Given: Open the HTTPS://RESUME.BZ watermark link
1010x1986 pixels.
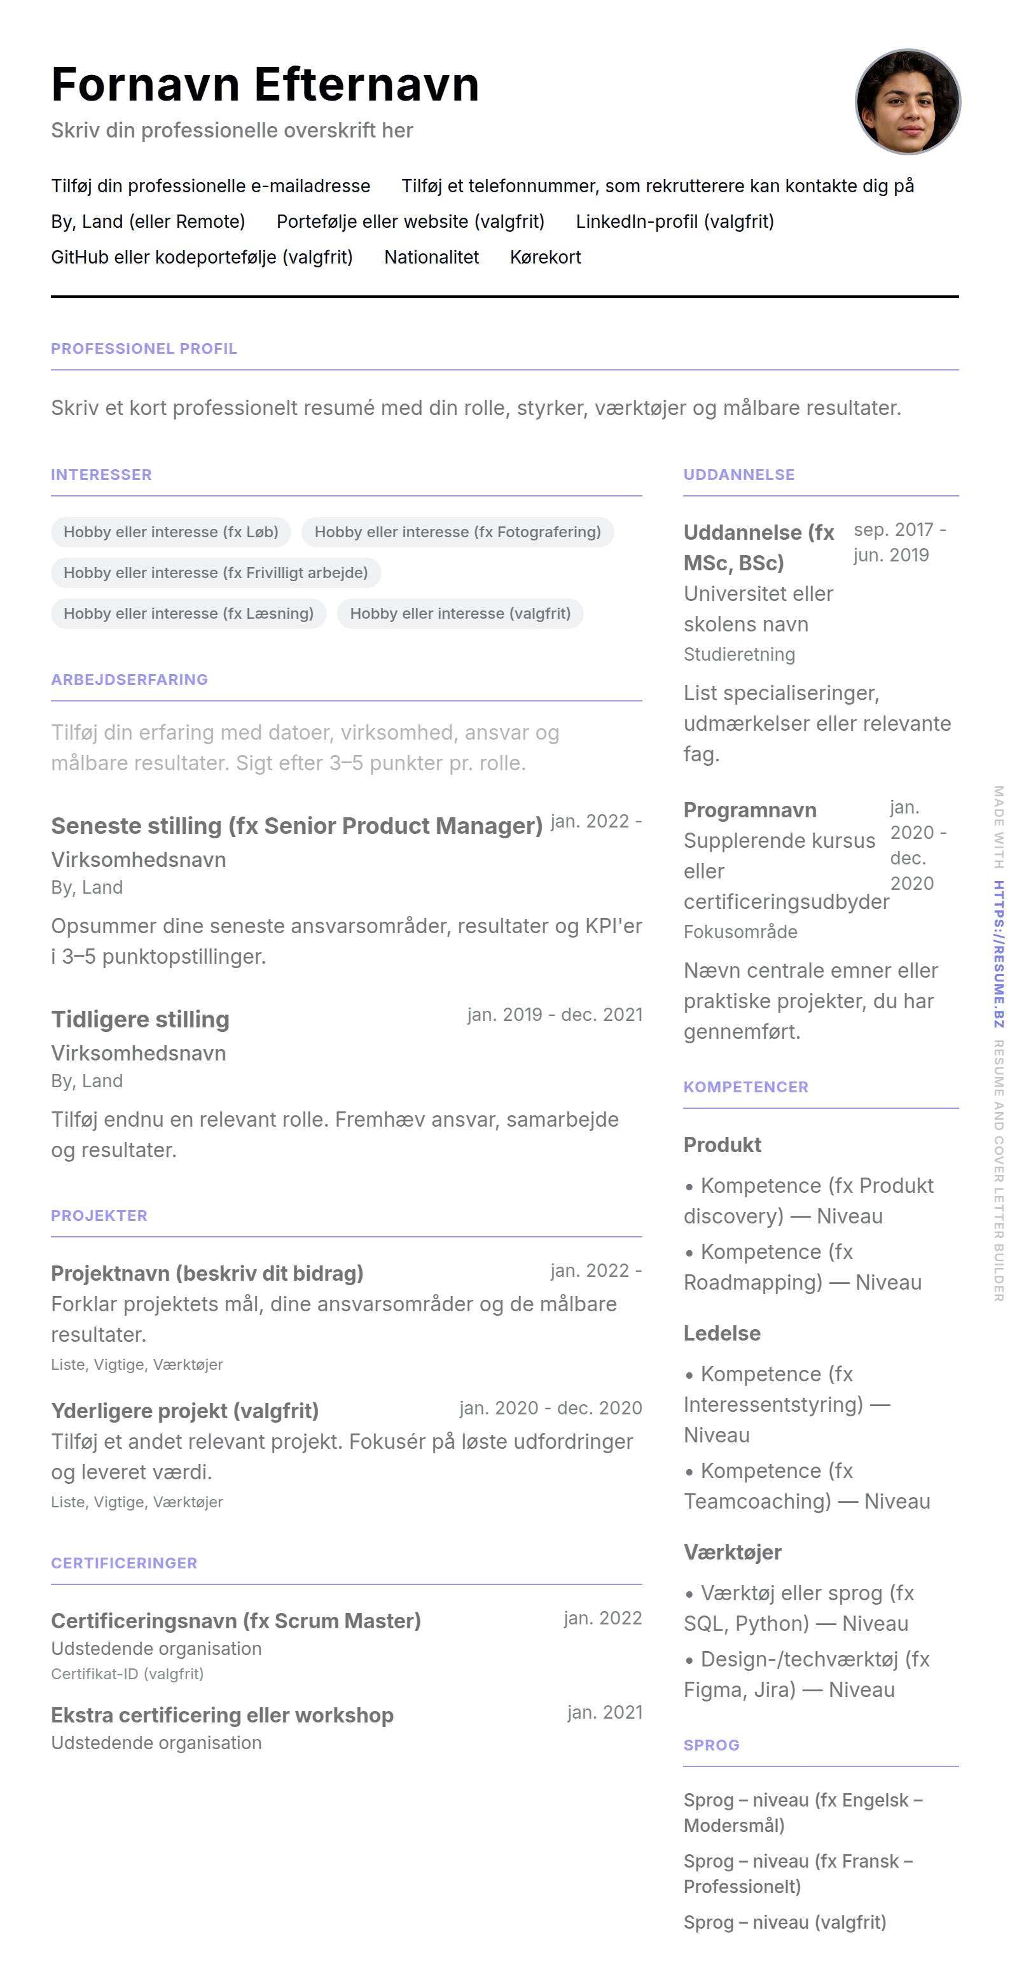Looking at the screenshot, I should (x=998, y=954).
